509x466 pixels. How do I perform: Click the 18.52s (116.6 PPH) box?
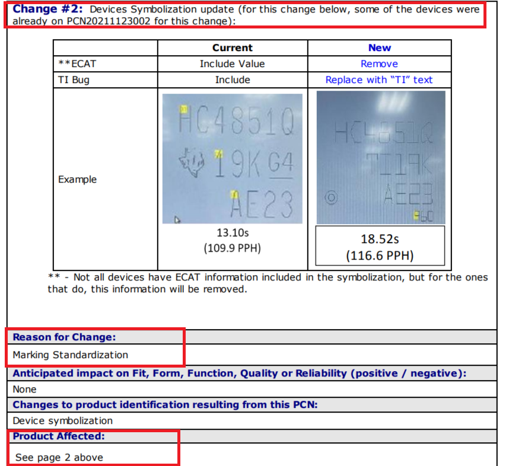(x=380, y=246)
